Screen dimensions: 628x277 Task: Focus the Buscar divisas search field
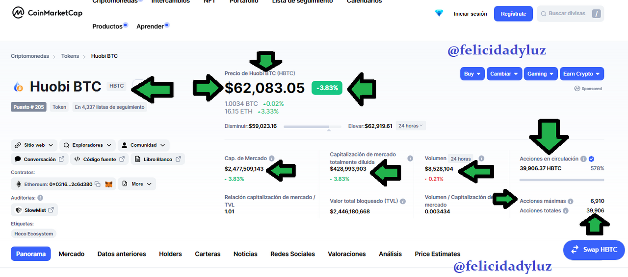click(x=570, y=14)
